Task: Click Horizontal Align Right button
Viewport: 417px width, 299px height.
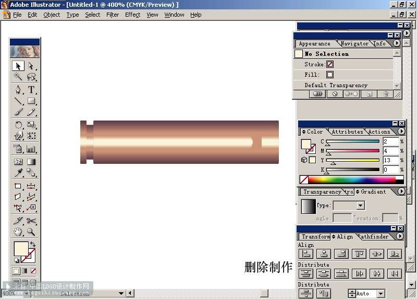Action: coord(341,254)
